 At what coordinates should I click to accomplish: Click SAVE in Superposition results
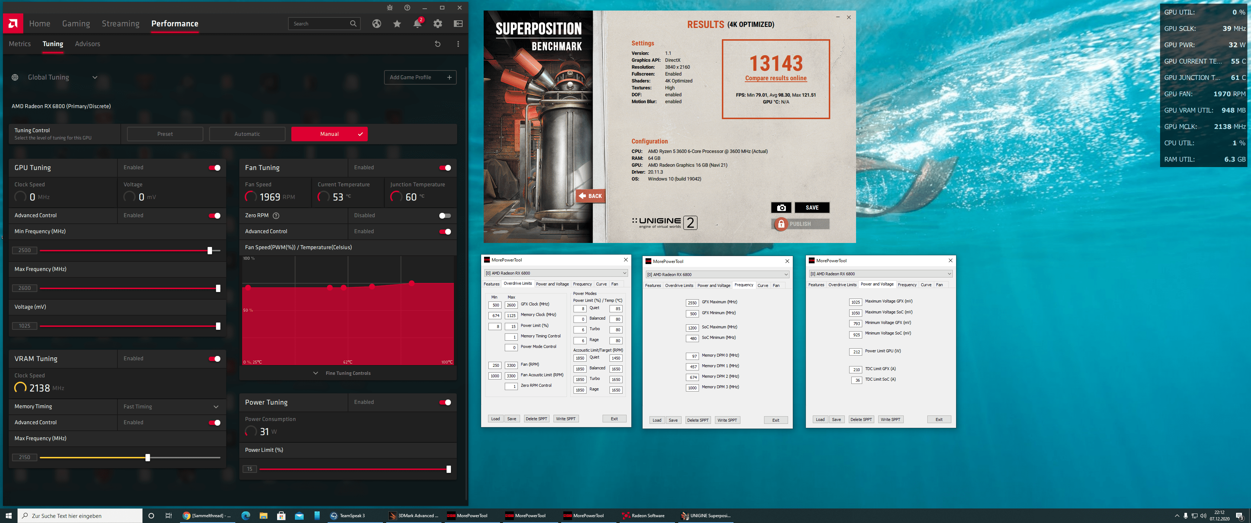(811, 208)
